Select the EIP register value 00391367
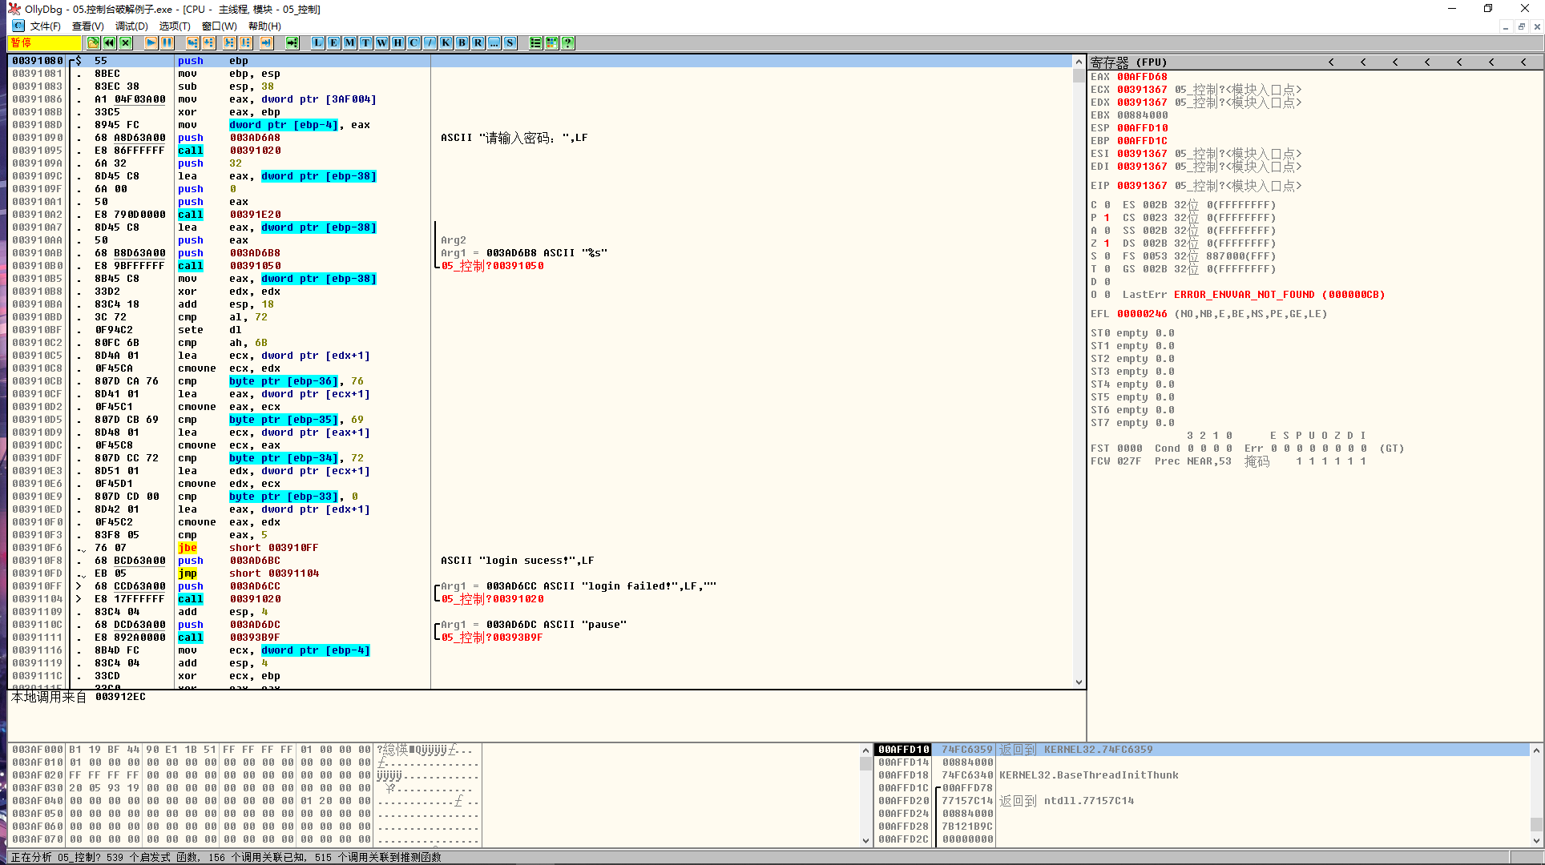Image resolution: width=1545 pixels, height=865 pixels. pos(1142,186)
